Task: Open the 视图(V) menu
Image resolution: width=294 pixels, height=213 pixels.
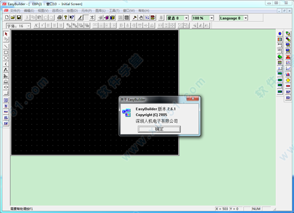Action: [x=43, y=11]
